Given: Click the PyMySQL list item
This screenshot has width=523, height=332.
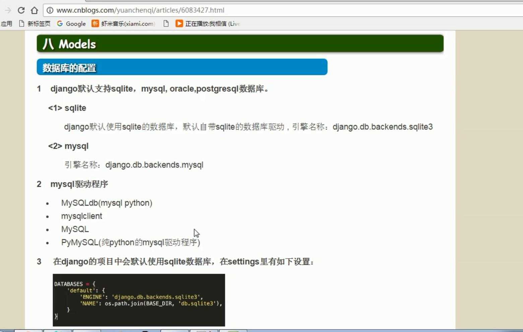Looking at the screenshot, I should 131,242.
